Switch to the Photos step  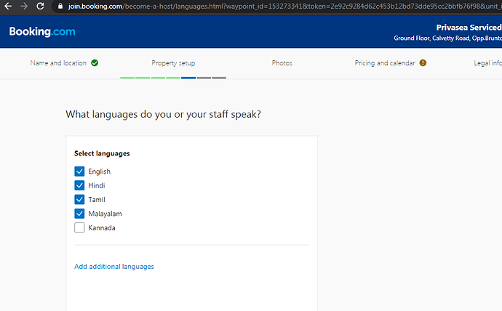tap(282, 63)
